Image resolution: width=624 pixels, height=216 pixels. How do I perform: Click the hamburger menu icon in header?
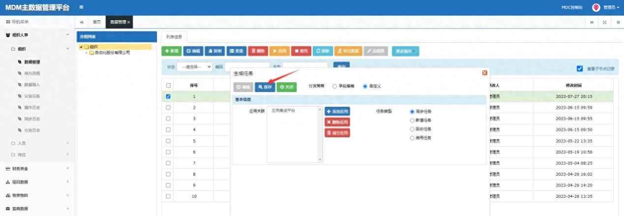tap(81, 7)
